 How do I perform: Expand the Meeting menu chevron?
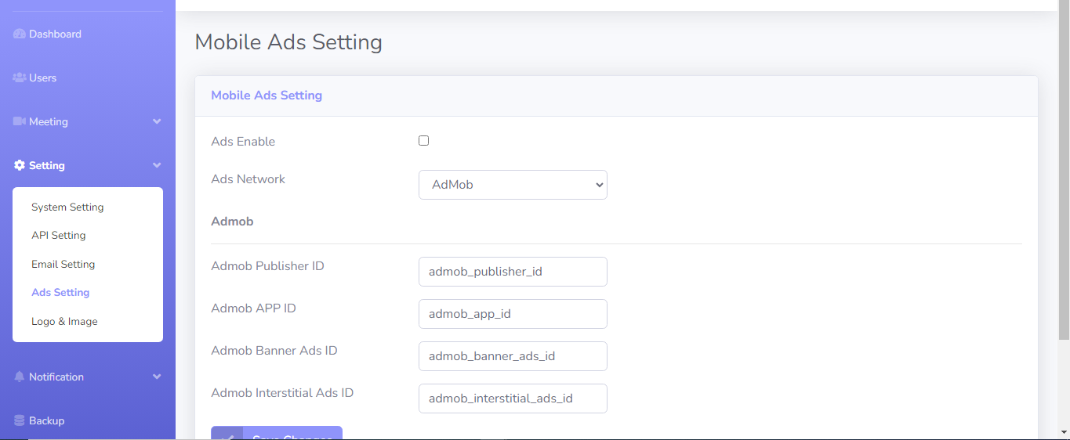pos(157,122)
